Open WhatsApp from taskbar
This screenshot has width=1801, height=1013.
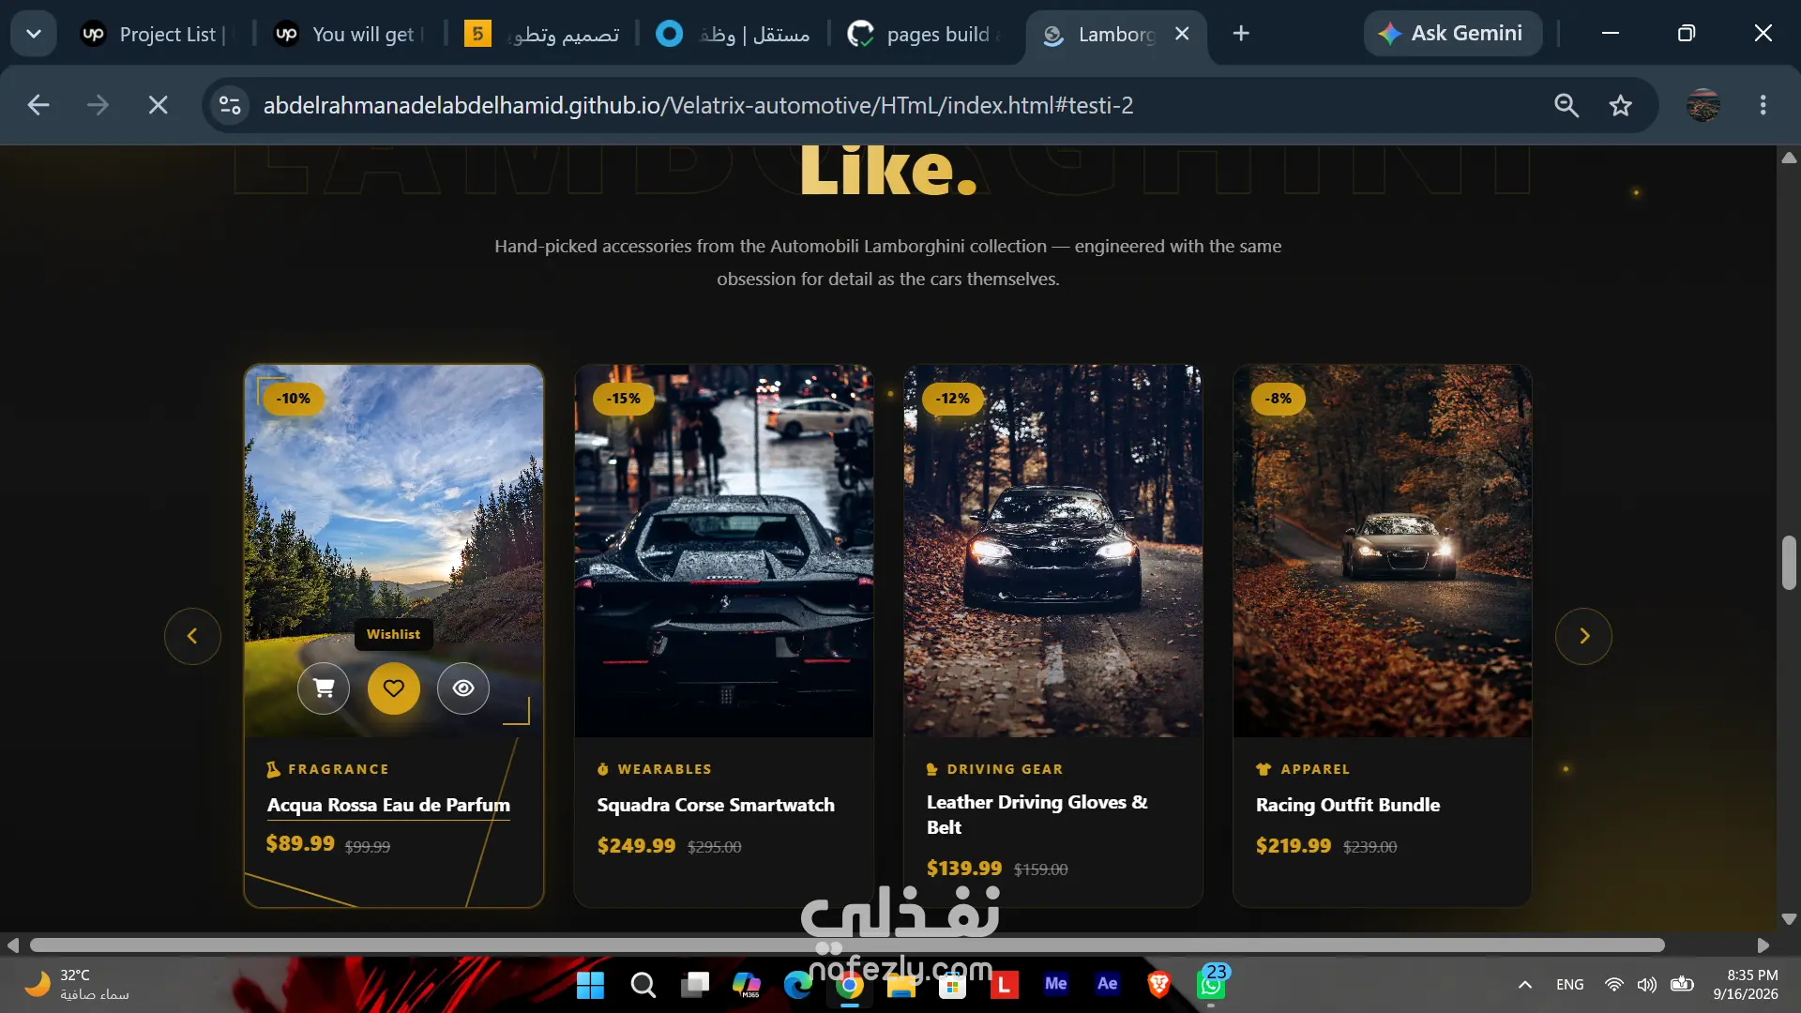tap(1211, 985)
